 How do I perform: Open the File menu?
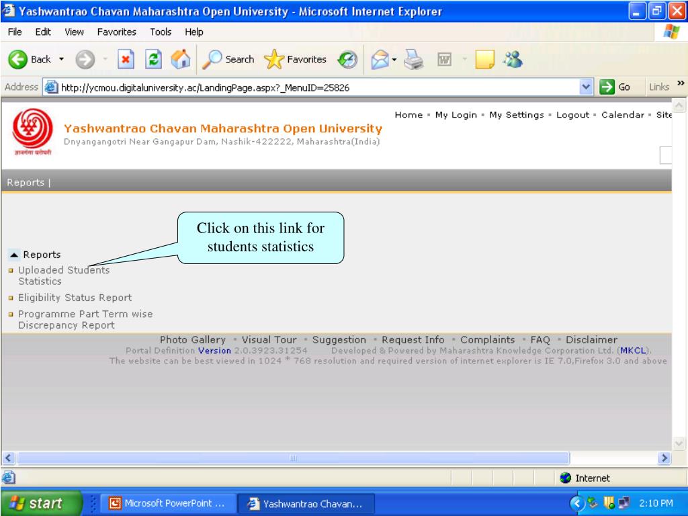tap(15, 32)
